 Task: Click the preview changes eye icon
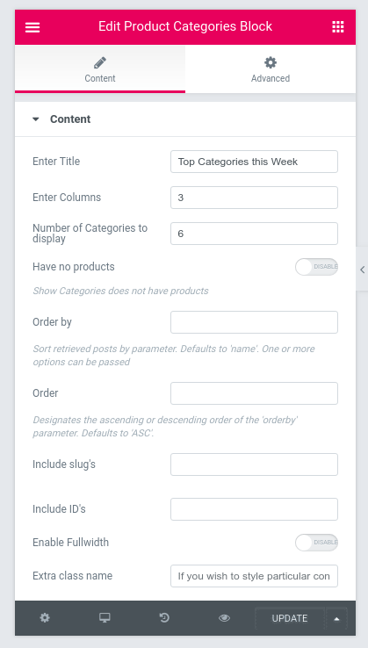[x=224, y=618]
